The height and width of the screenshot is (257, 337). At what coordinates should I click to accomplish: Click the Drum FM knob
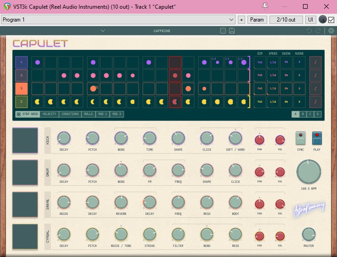[x=150, y=170]
